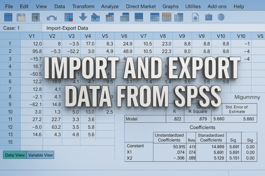265x176 pixels.
Task: Switch to the Variable View tab
Action: 40,155
